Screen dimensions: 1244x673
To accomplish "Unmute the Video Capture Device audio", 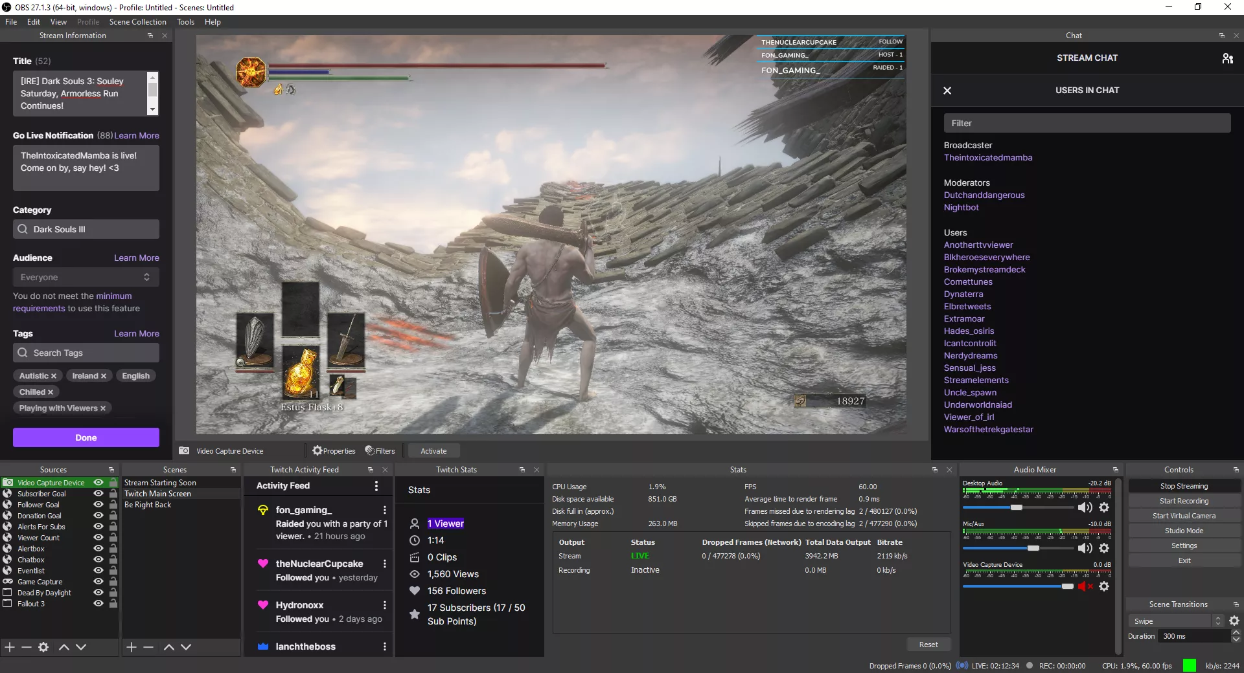I will (x=1085, y=586).
